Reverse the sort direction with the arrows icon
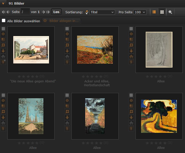The height and width of the screenshot is (153, 185). (87, 12)
